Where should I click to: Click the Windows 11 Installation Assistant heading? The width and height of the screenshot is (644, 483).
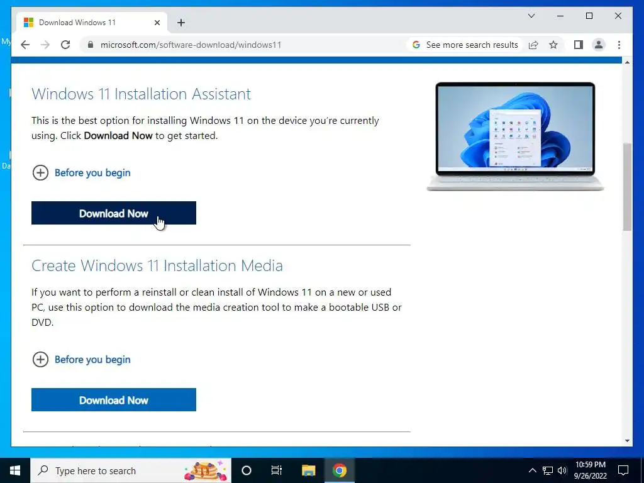[x=142, y=94]
